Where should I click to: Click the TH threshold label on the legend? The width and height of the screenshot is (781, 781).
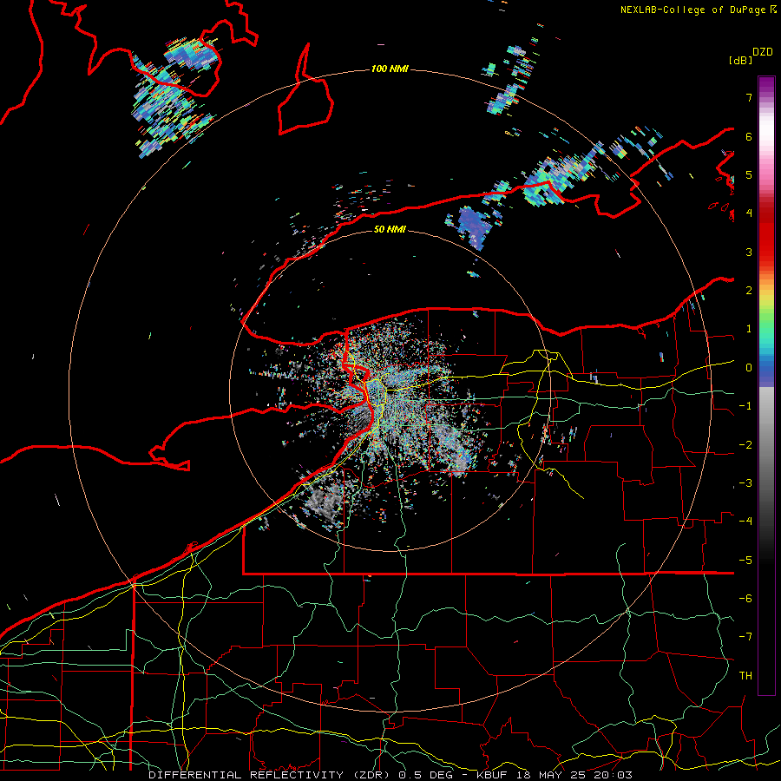[745, 676]
